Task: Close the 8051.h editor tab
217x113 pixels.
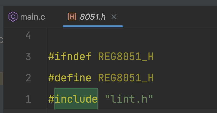Action: click(x=114, y=17)
